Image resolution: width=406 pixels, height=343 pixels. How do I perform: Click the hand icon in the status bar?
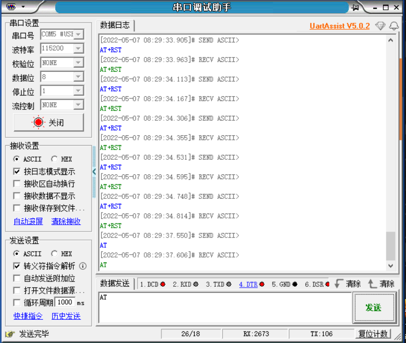pos(10,334)
